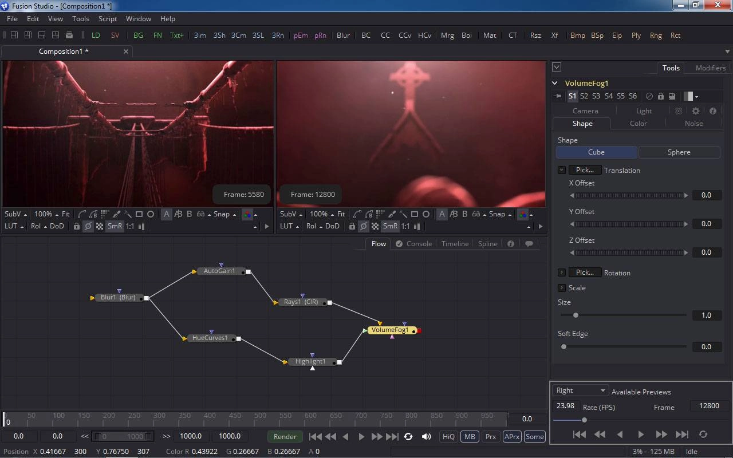
Task: Toggle the lock icon in the left viewer
Action: (76, 226)
